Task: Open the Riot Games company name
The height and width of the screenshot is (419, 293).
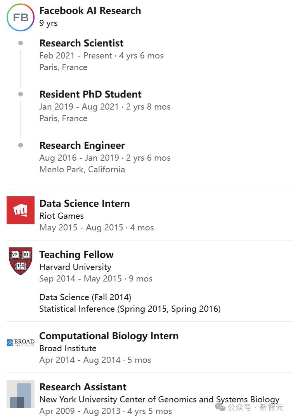Action: (62, 216)
